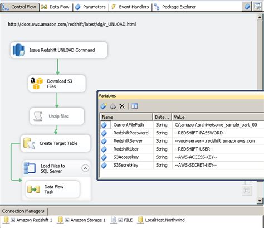Image resolution: width=264 pixels, height=228 pixels.
Task: Collapse the Load Files to SQL Server container
Action: pyautogui.click(x=85, y=168)
